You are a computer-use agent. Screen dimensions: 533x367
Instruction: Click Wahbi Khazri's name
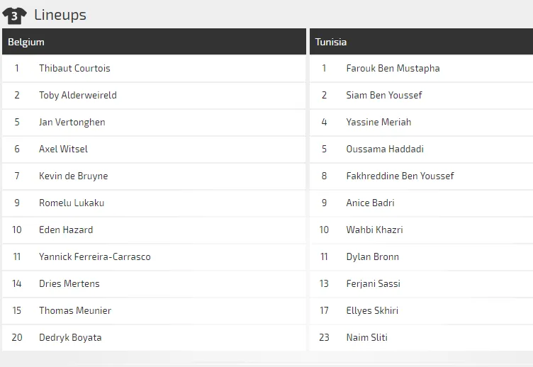[x=374, y=230]
